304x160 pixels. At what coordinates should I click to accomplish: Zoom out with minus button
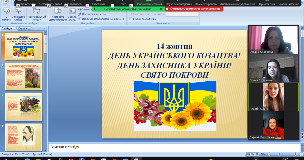pyautogui.click(x=269, y=154)
